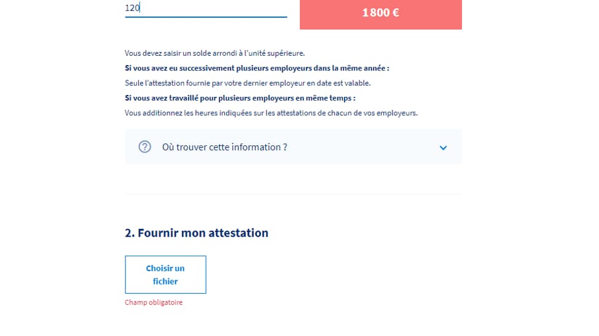Focus the empty right part of the solde field

[x=233, y=8]
